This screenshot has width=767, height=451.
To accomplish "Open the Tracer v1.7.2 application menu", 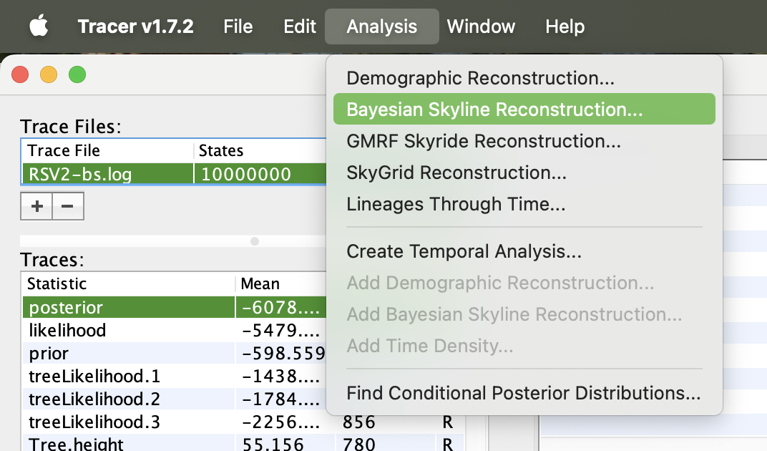I will (135, 26).
